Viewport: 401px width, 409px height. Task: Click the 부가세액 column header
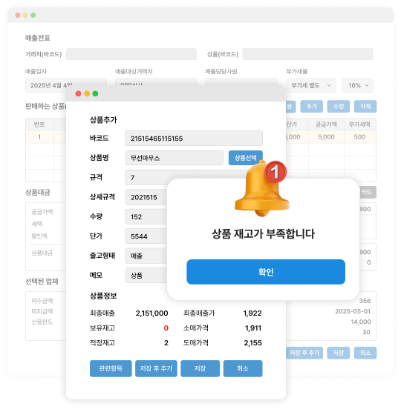[x=359, y=124]
